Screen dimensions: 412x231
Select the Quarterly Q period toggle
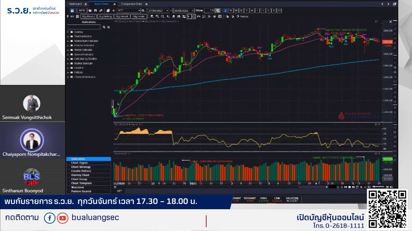click(241, 10)
